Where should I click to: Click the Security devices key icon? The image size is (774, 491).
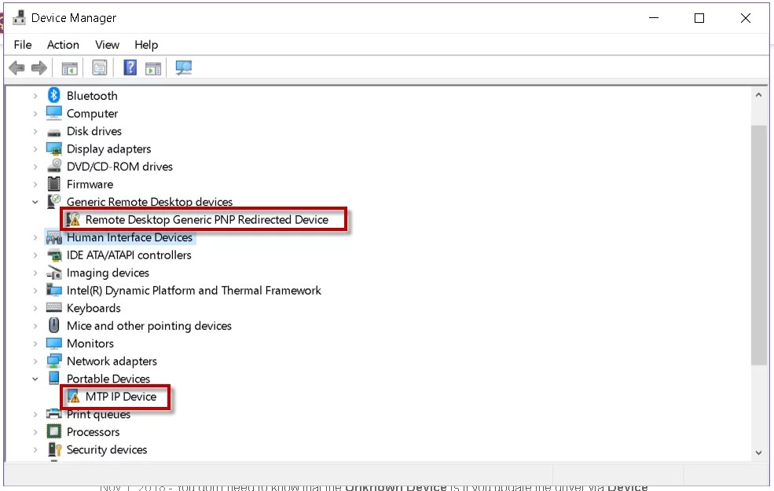pos(54,449)
